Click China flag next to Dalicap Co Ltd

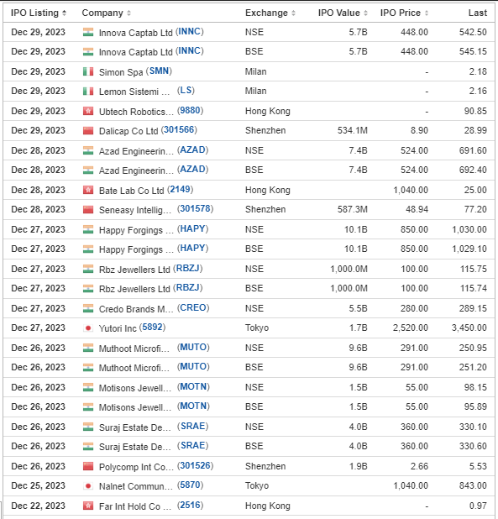click(88, 131)
